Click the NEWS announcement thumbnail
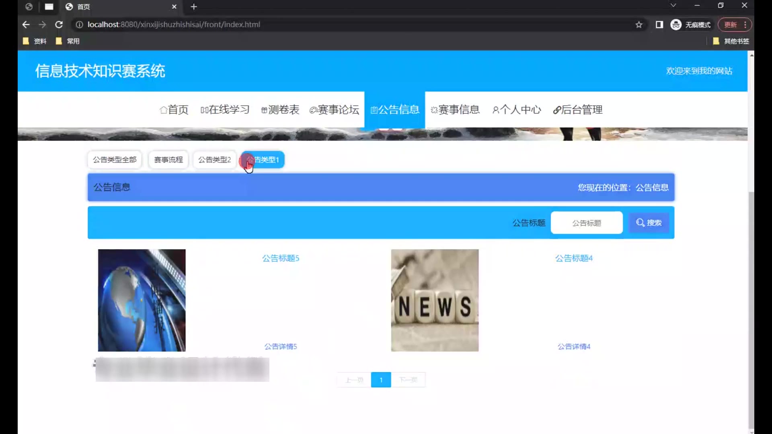The height and width of the screenshot is (434, 772). pos(435,300)
